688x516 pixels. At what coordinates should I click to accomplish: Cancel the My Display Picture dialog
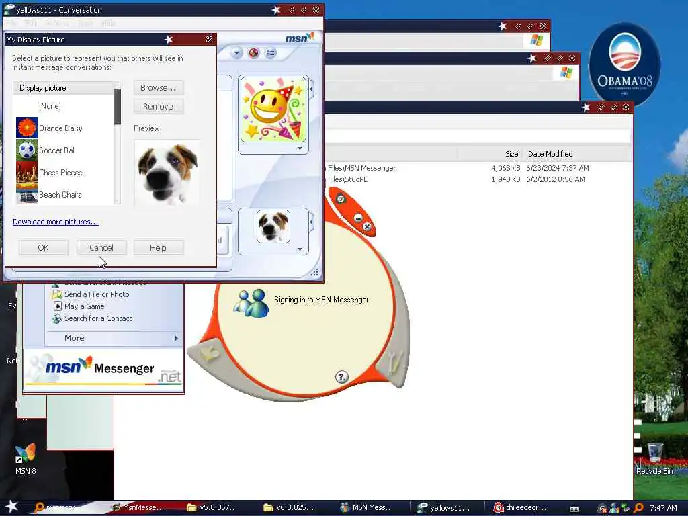pyautogui.click(x=101, y=247)
